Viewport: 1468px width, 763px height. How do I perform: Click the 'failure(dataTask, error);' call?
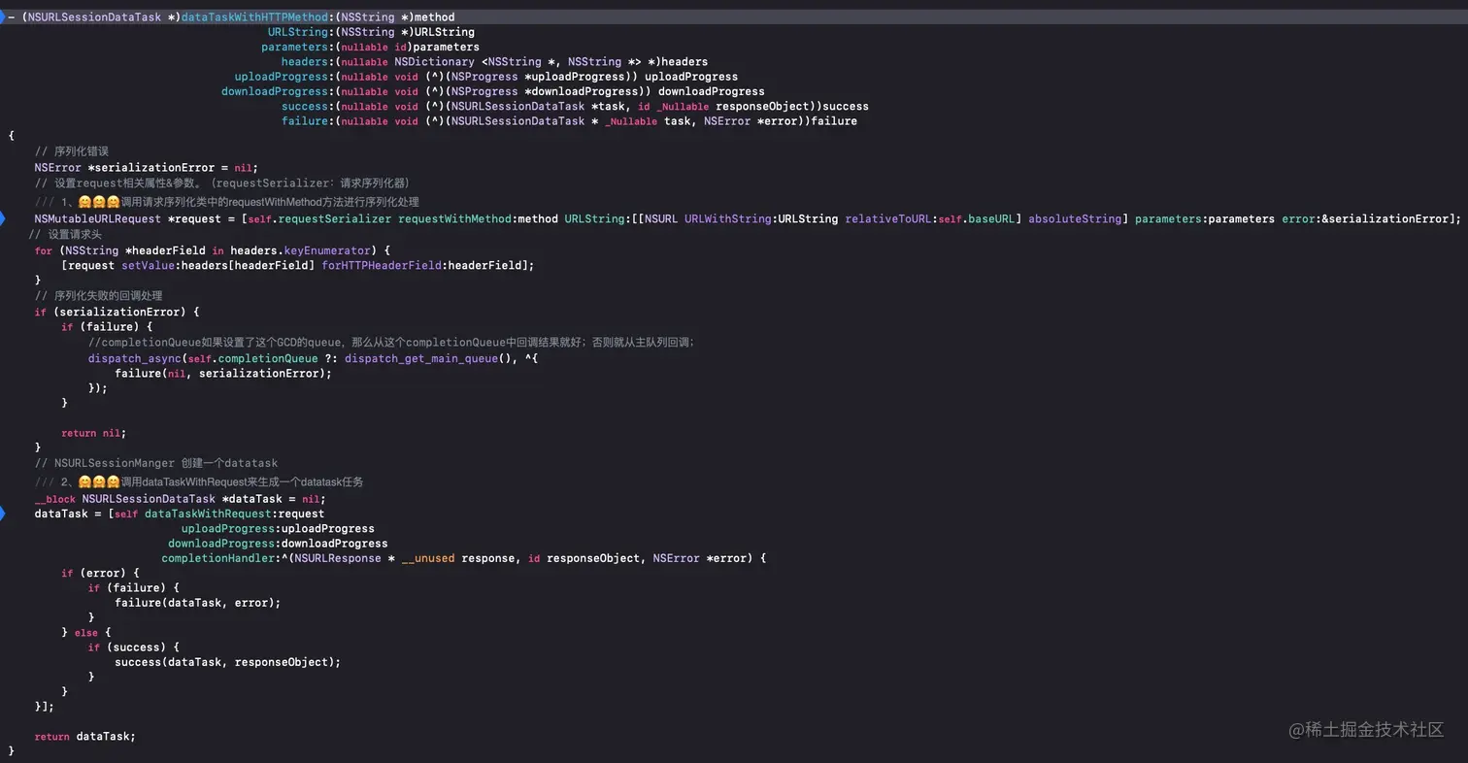click(x=198, y=603)
